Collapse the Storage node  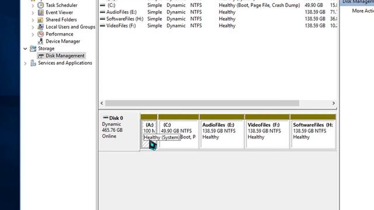pos(25,48)
